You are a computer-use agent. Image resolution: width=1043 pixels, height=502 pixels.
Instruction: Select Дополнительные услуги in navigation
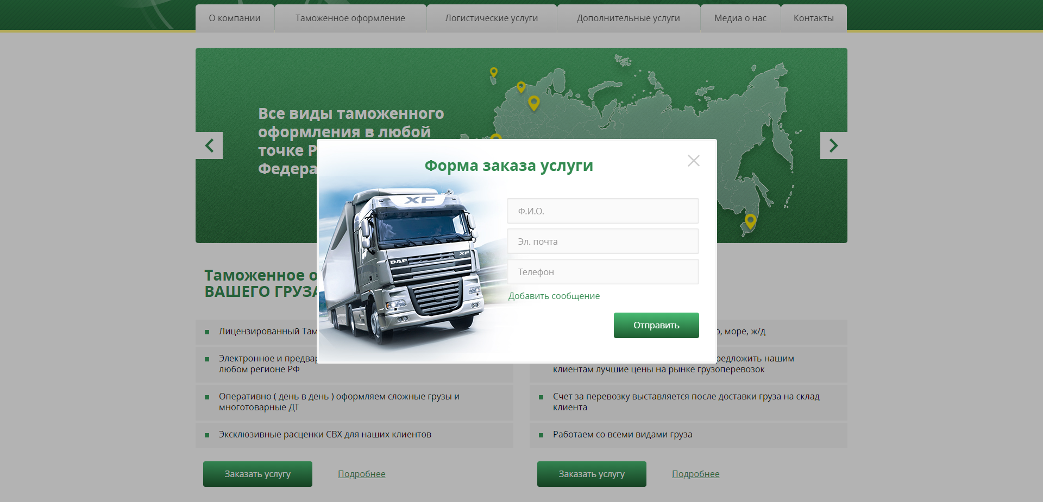(629, 18)
